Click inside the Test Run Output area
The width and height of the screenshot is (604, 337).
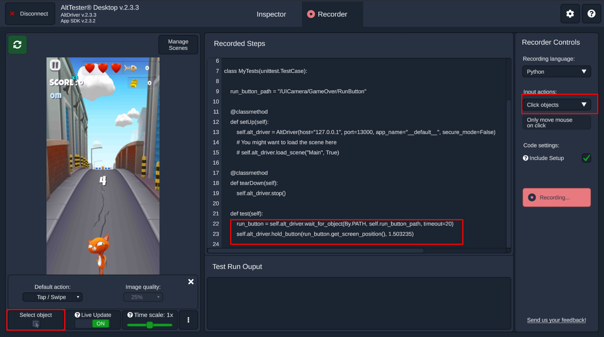tap(359, 304)
